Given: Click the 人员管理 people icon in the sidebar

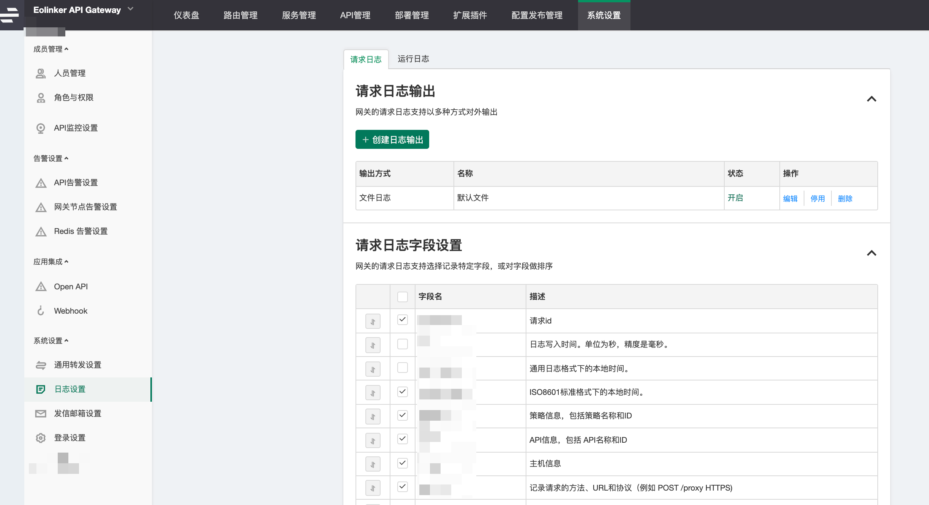Looking at the screenshot, I should (41, 73).
